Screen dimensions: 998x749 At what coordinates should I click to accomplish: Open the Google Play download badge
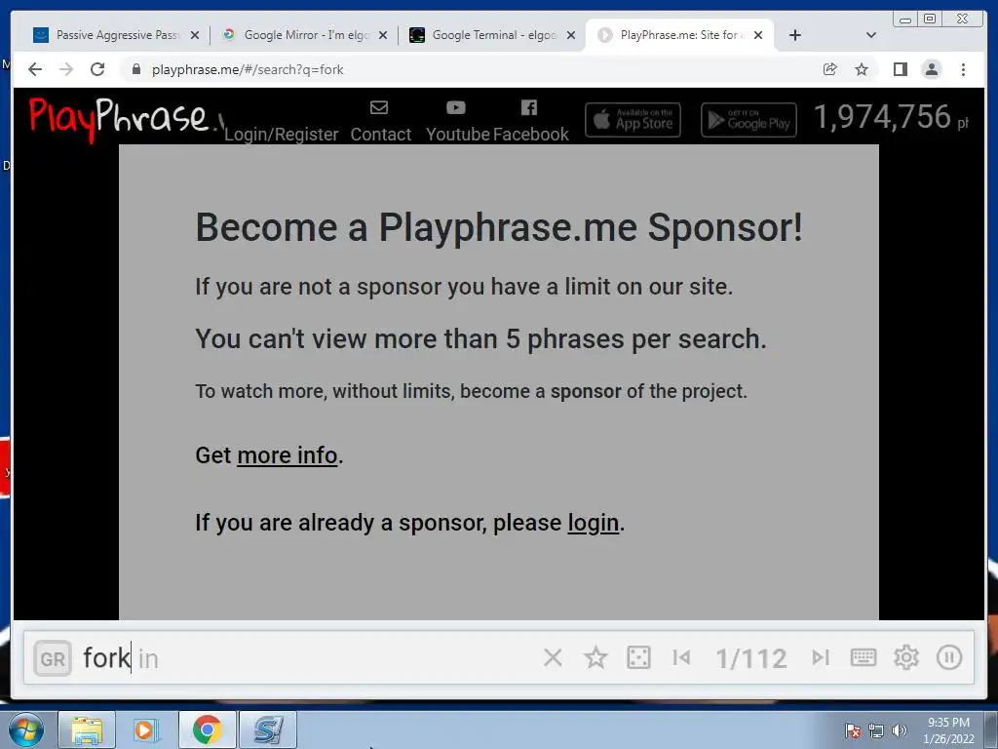tap(748, 120)
